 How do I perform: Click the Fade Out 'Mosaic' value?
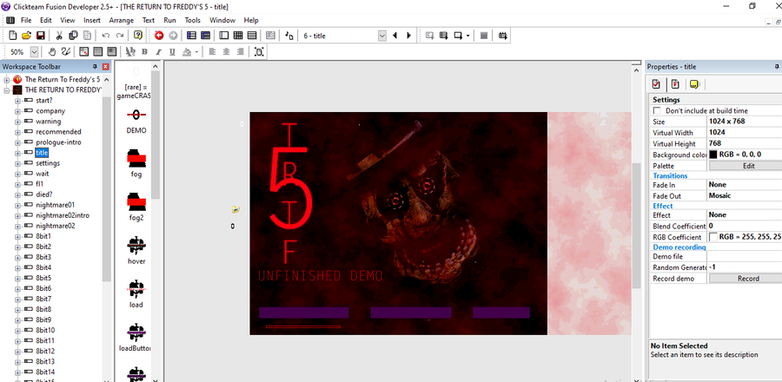(x=719, y=195)
